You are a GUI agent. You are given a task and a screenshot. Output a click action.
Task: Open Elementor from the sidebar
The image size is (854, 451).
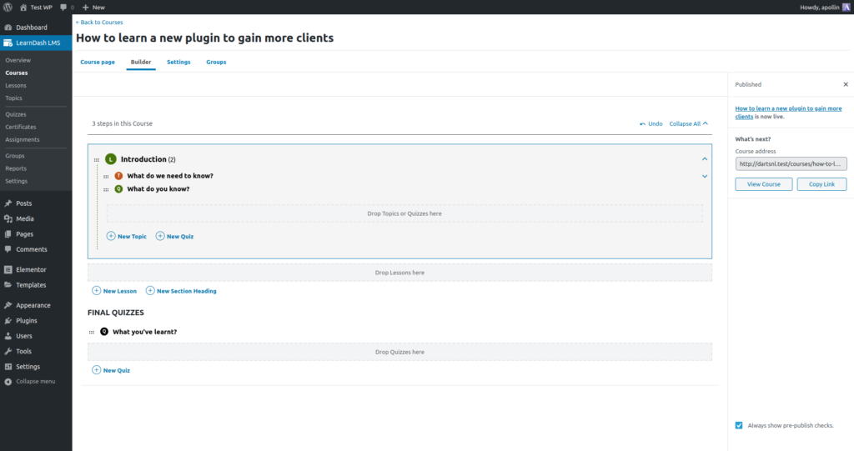point(31,269)
